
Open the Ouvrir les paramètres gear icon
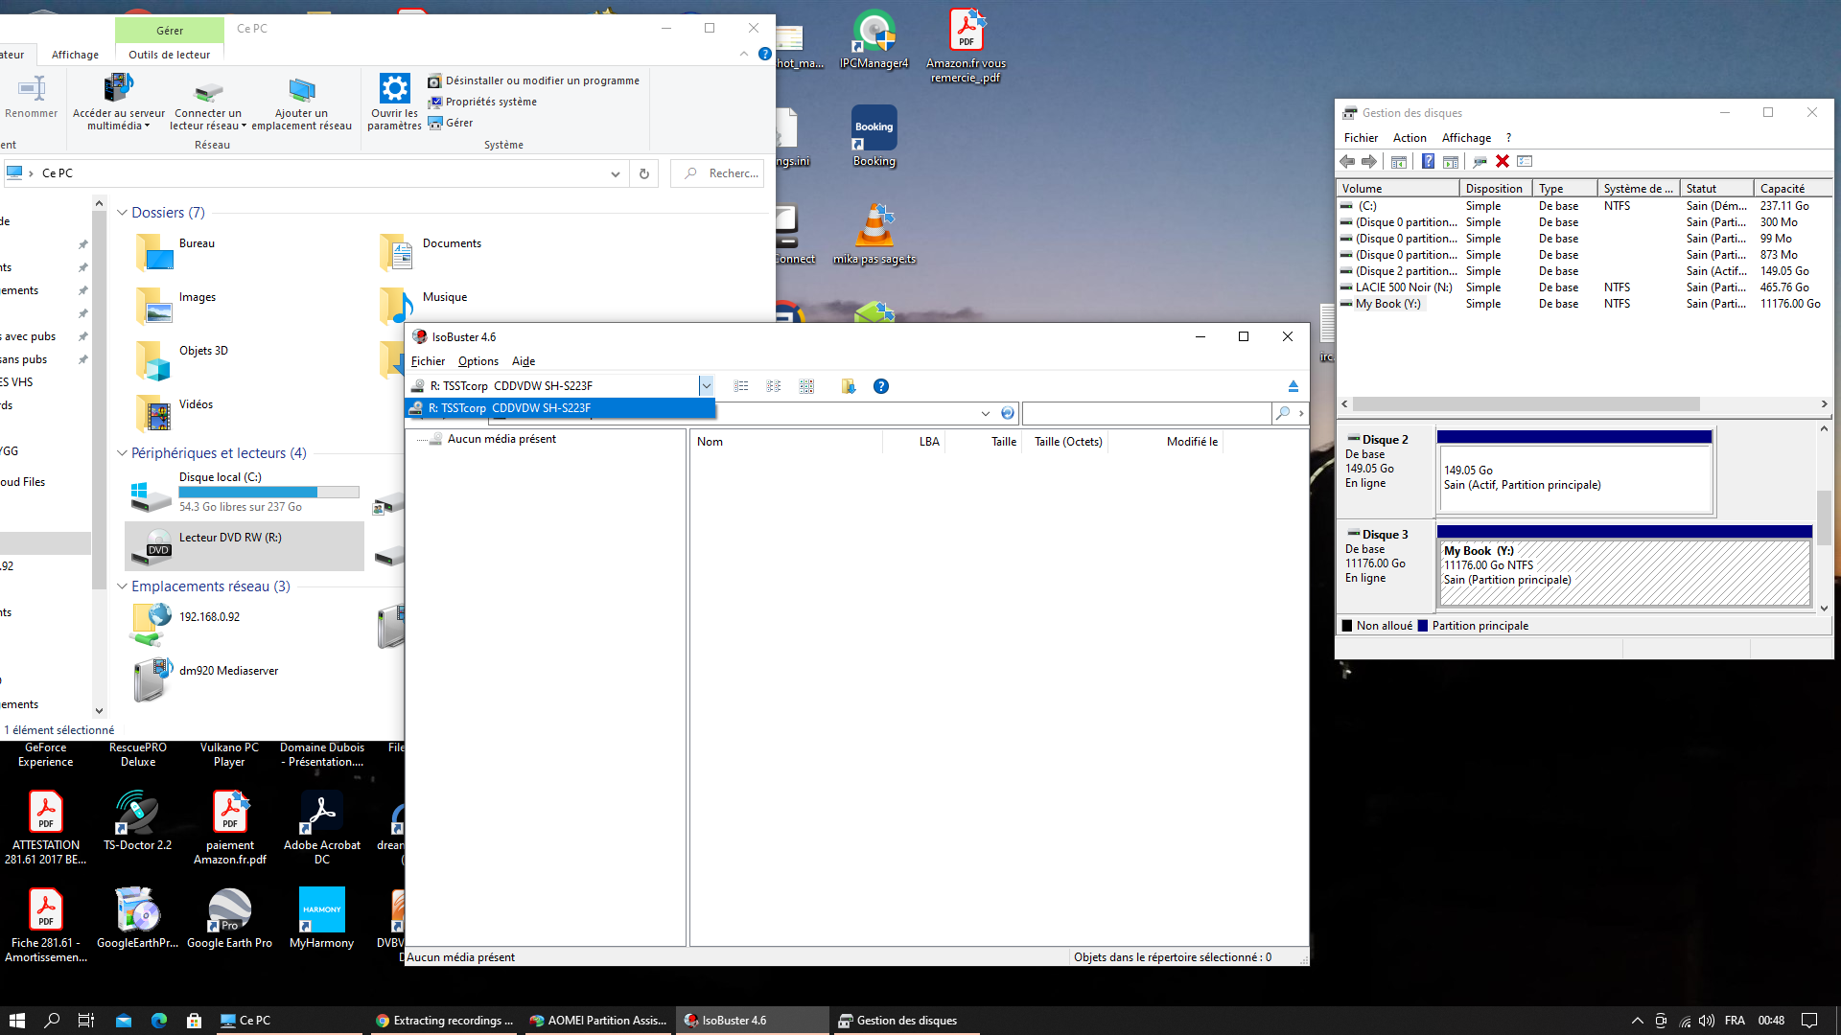click(394, 89)
